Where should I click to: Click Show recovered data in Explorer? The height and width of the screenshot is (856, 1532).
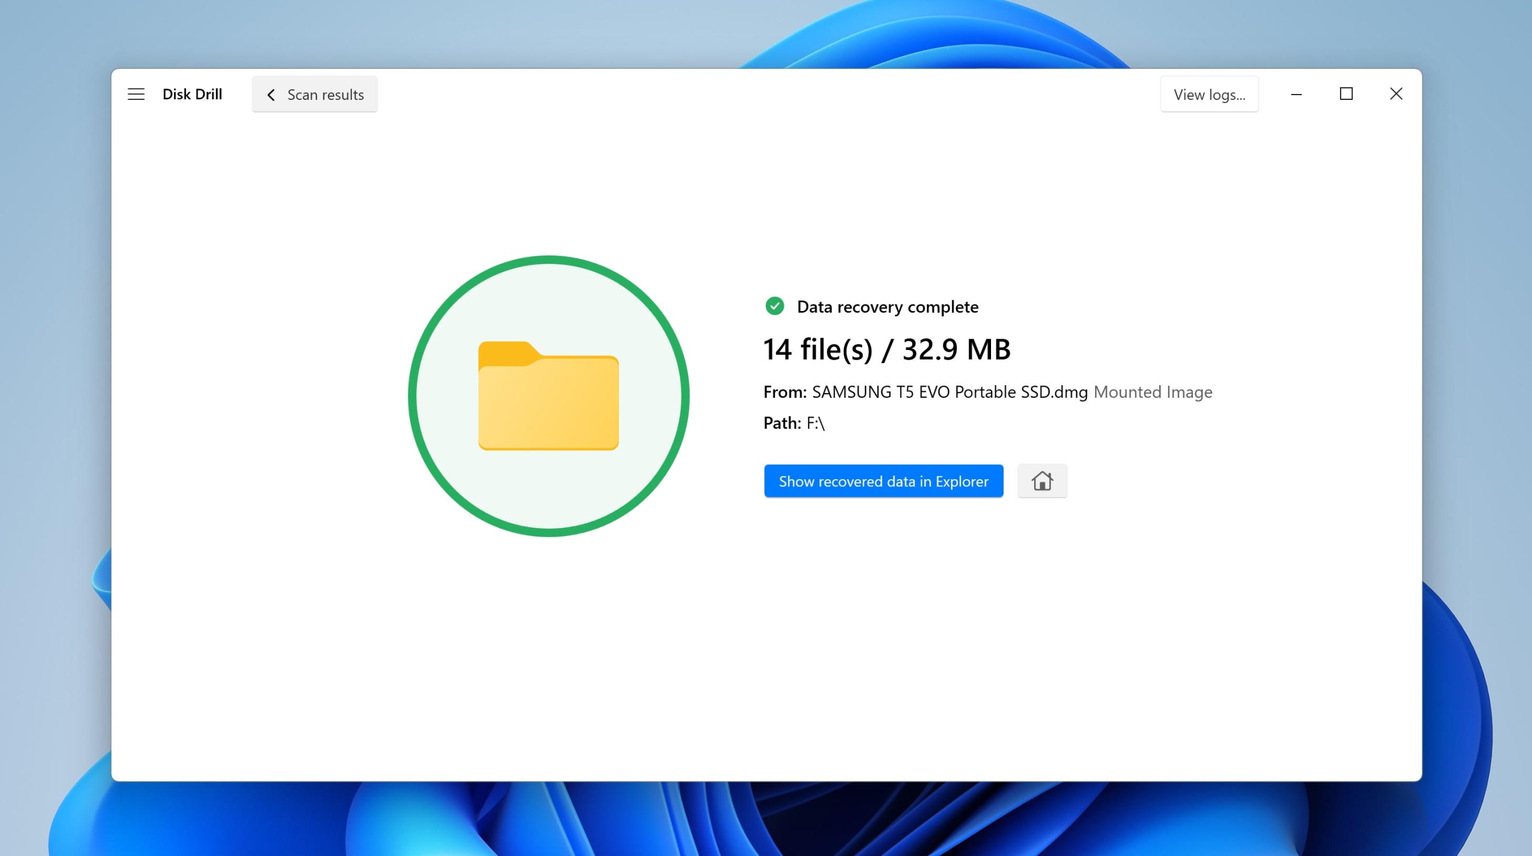click(883, 481)
